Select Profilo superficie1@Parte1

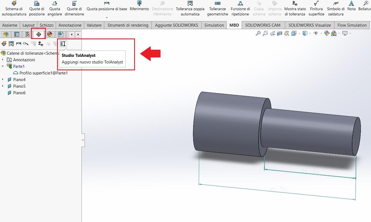(40, 73)
